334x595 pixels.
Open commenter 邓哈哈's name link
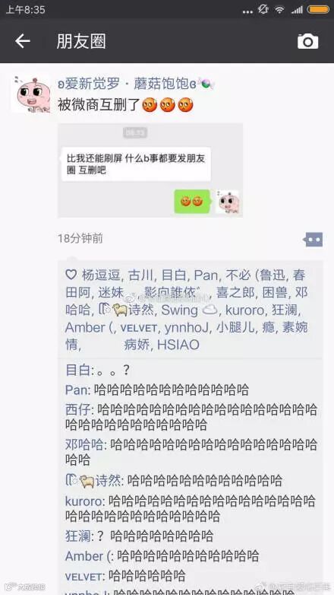tap(84, 444)
